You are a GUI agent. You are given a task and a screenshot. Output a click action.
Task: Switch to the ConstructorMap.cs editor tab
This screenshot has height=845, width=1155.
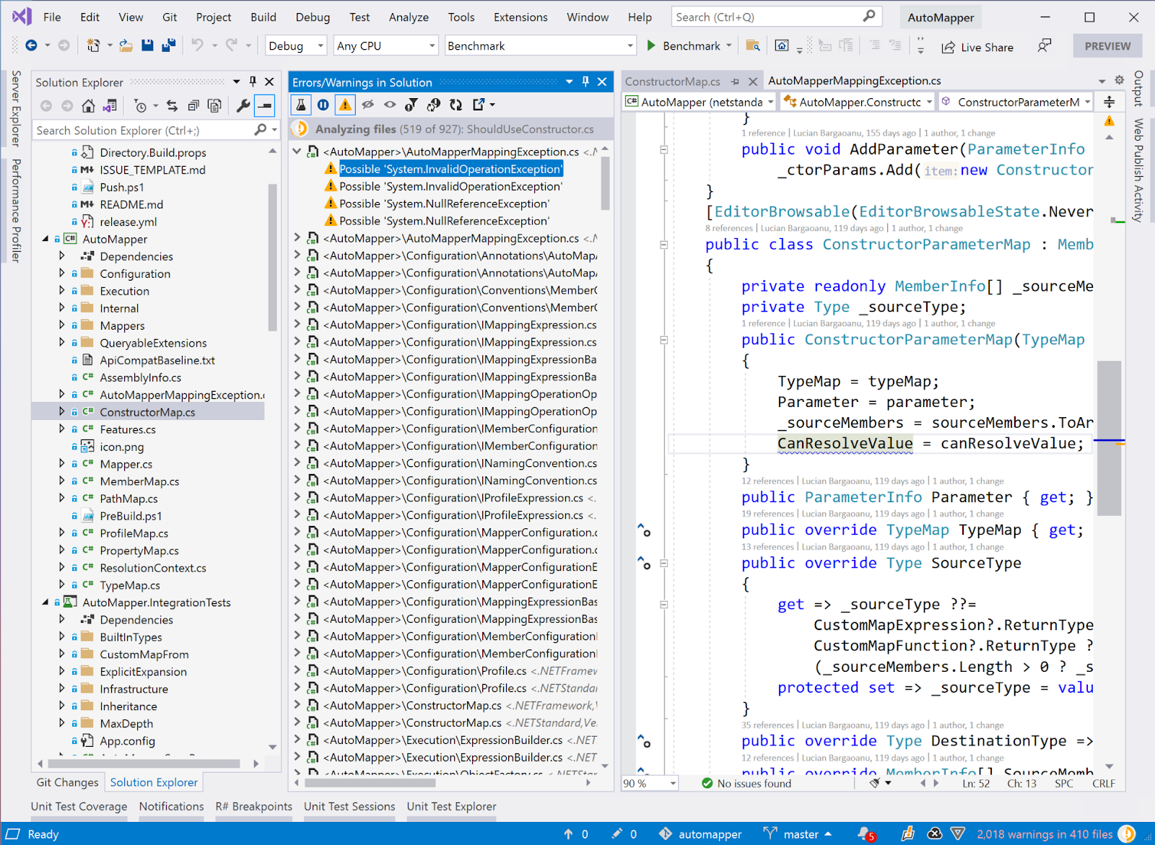(x=673, y=82)
